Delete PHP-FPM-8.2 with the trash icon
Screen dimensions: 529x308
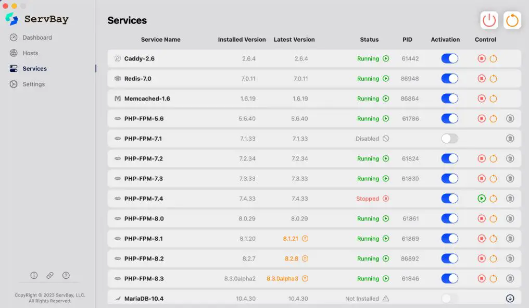[510, 258]
